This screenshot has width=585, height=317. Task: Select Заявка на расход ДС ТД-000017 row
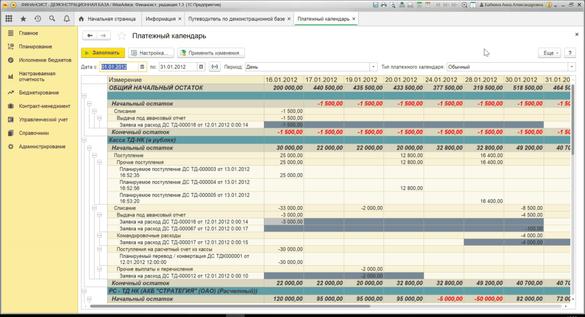pyautogui.click(x=183, y=243)
